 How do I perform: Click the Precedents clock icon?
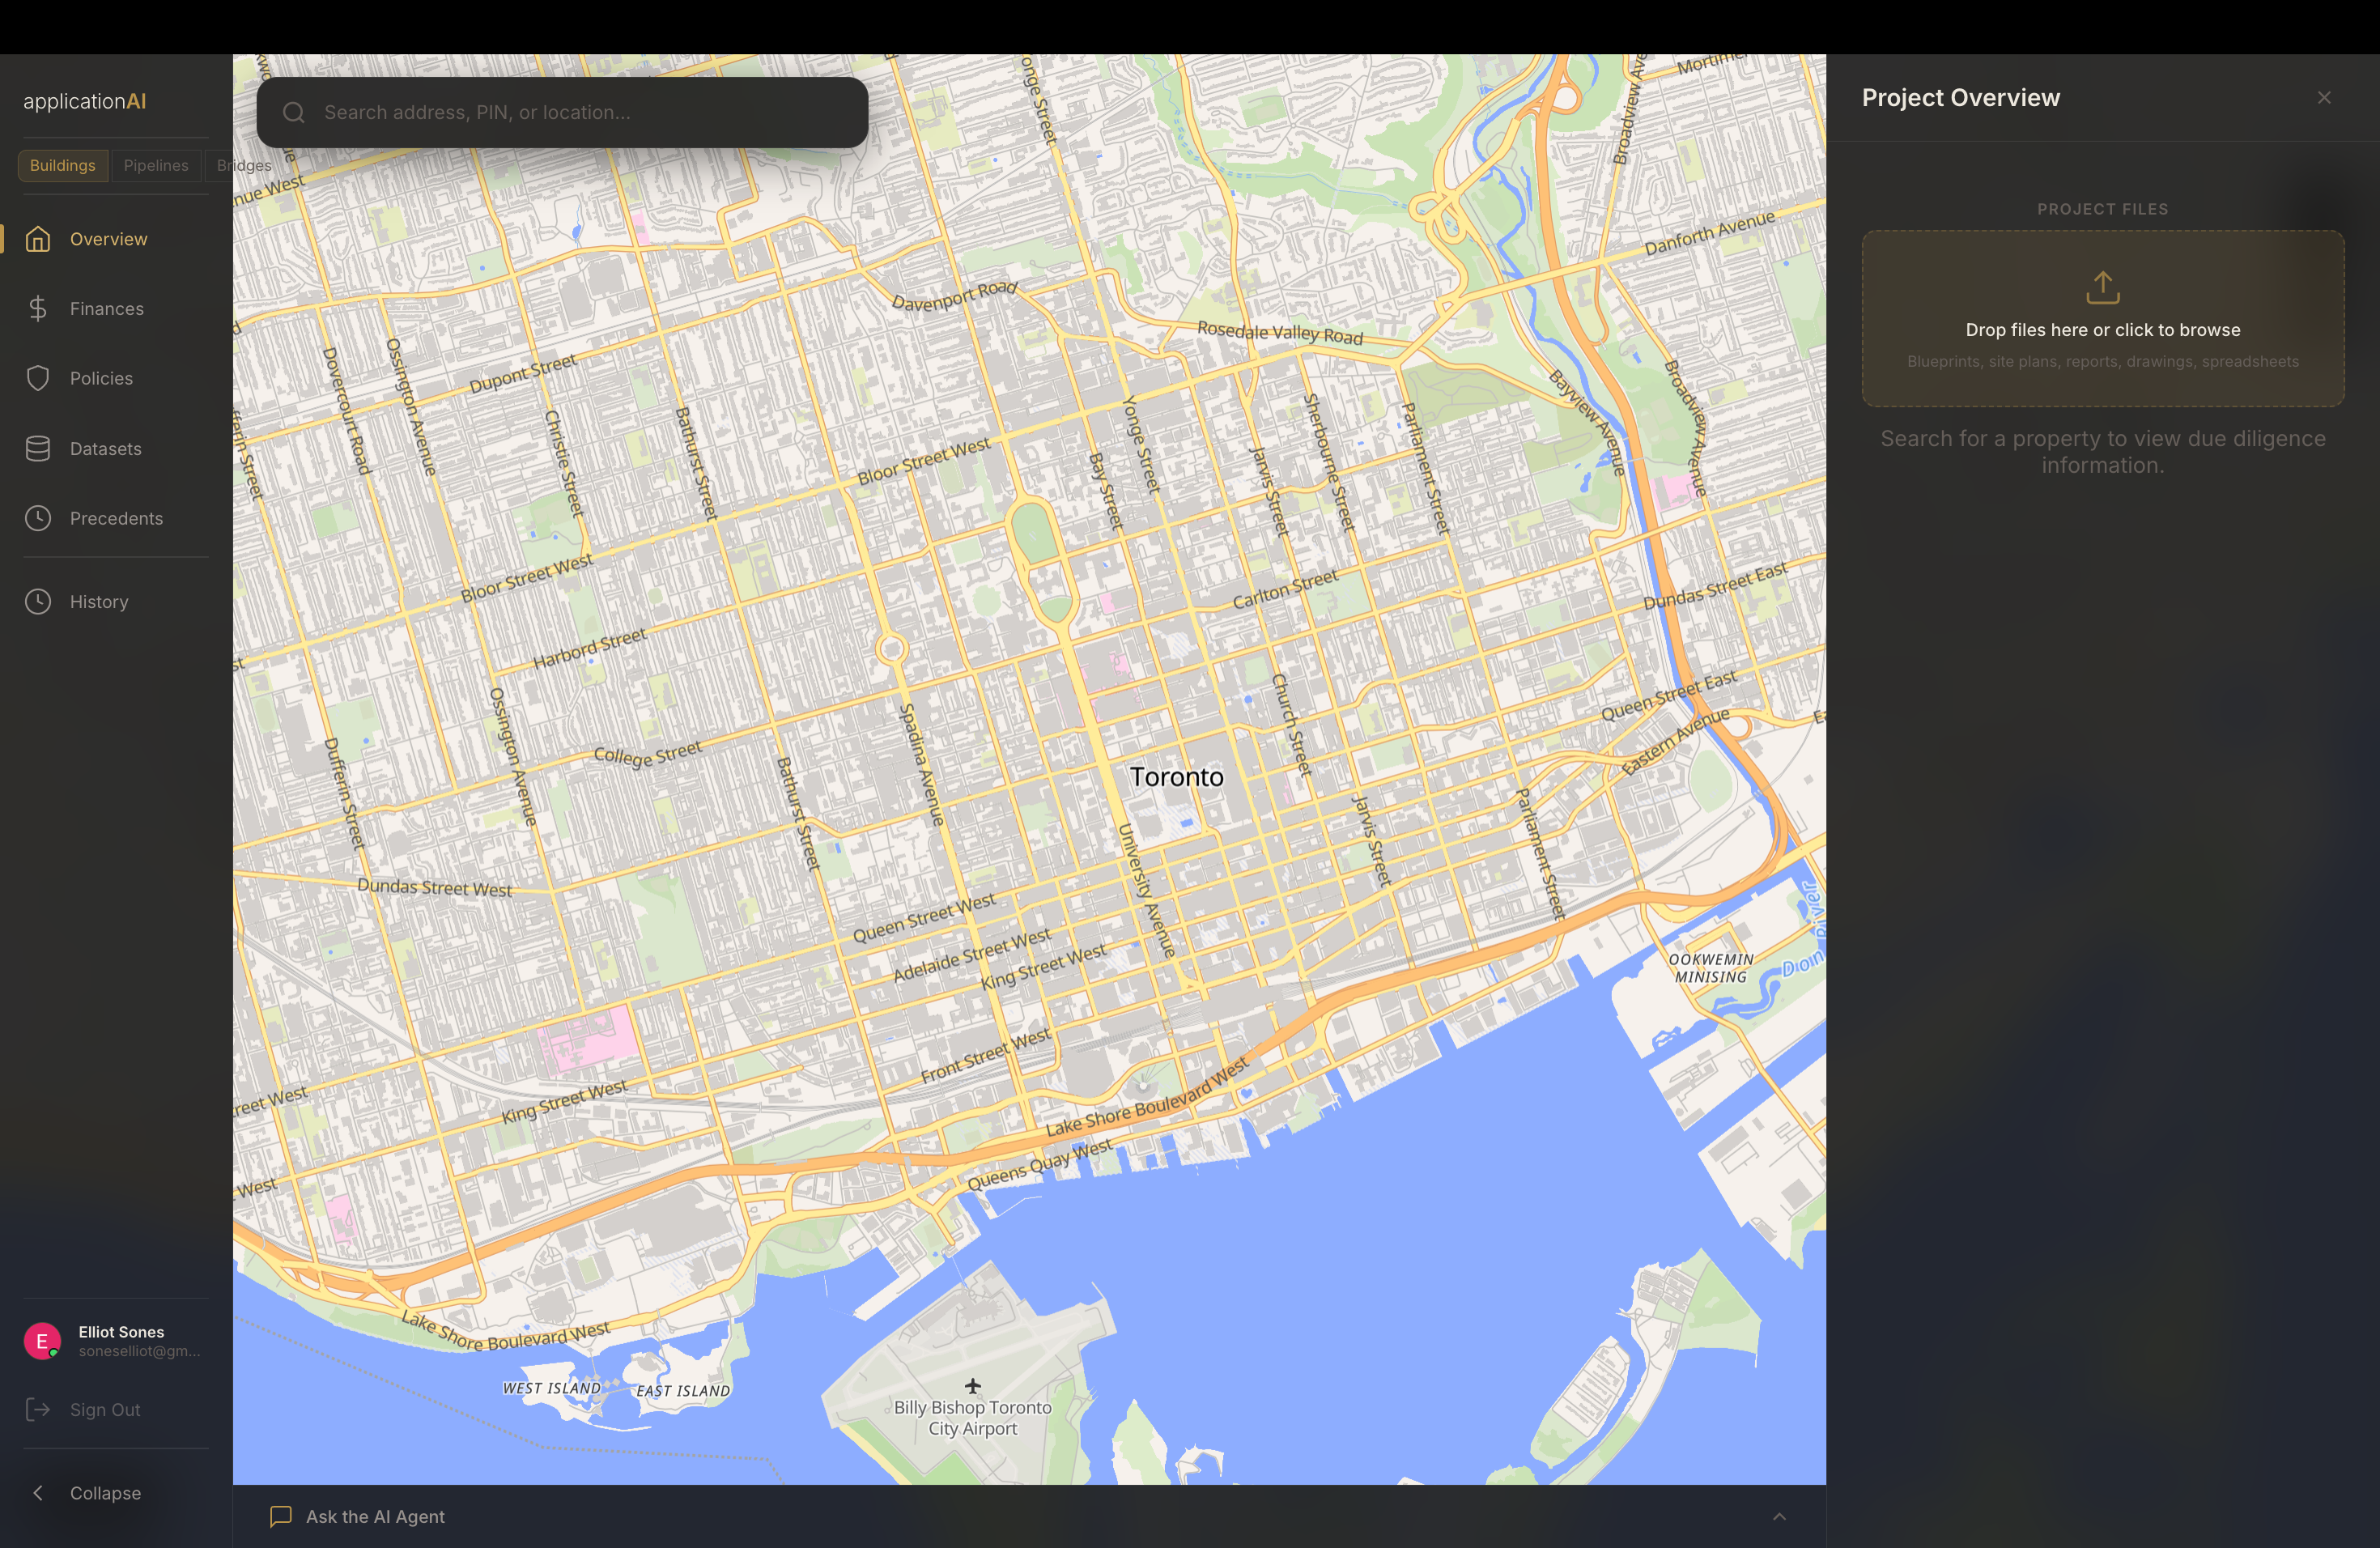(x=38, y=518)
